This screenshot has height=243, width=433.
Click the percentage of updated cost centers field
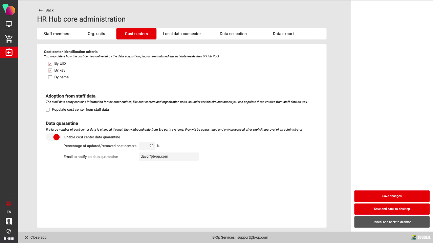[x=147, y=146]
